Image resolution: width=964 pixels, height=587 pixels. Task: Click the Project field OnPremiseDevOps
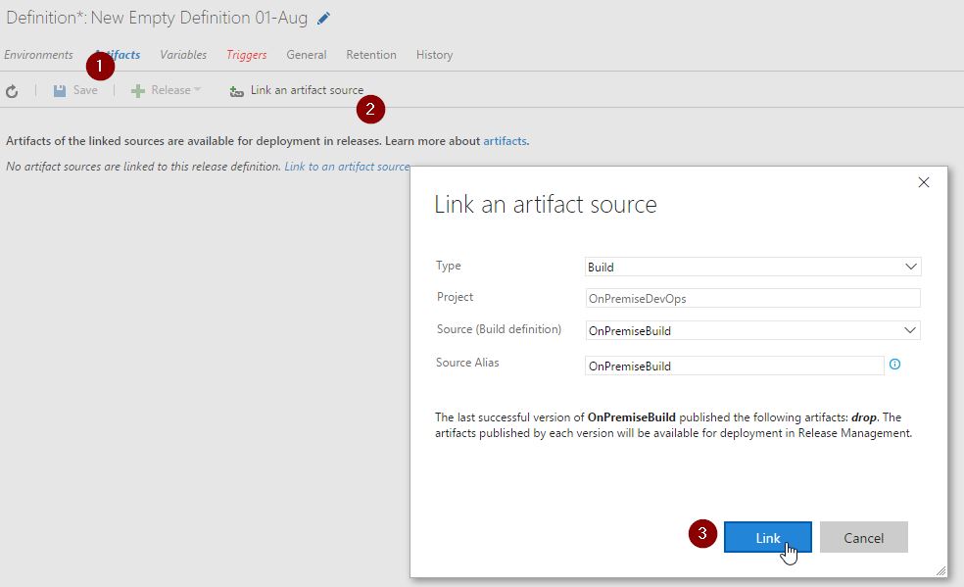coord(752,298)
